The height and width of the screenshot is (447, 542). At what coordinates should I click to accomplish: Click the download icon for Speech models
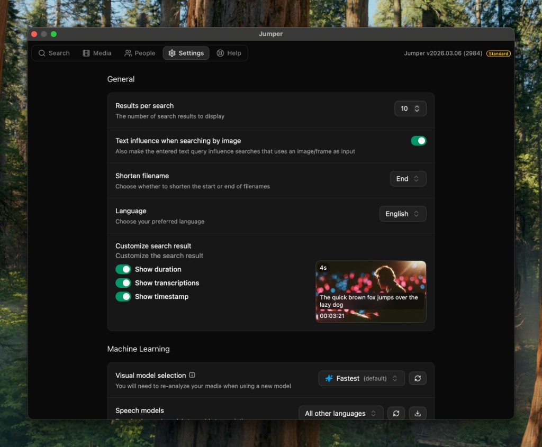pyautogui.click(x=418, y=413)
